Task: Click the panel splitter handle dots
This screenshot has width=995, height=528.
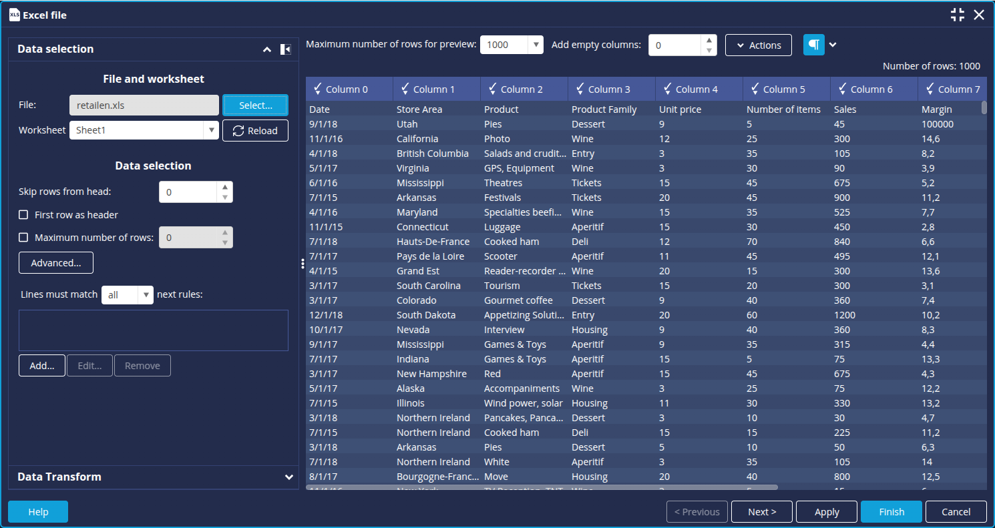Action: pyautogui.click(x=303, y=264)
